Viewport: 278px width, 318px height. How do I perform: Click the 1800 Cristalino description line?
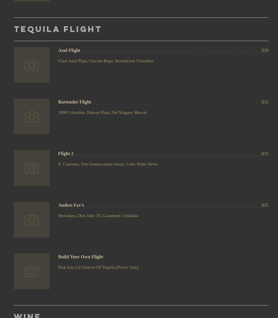click(x=102, y=112)
